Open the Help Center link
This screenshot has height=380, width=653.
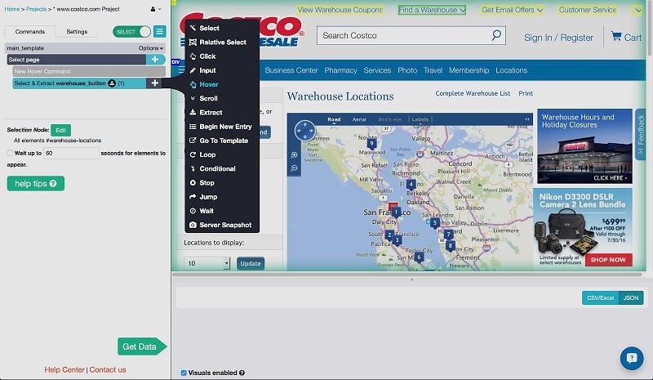[64, 369]
